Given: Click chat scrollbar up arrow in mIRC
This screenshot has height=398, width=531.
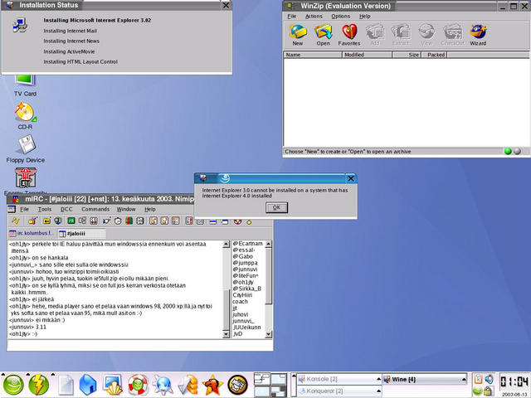Looking at the screenshot, I should (226, 244).
